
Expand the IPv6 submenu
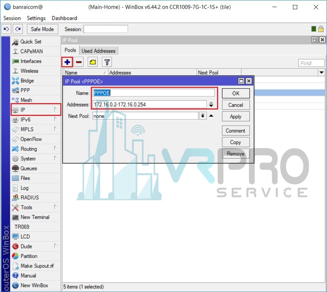(55, 119)
